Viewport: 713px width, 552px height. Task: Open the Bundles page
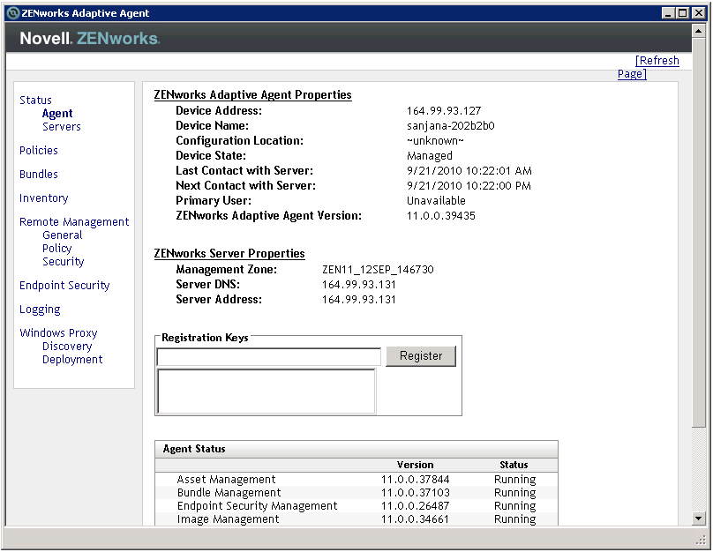(x=39, y=174)
